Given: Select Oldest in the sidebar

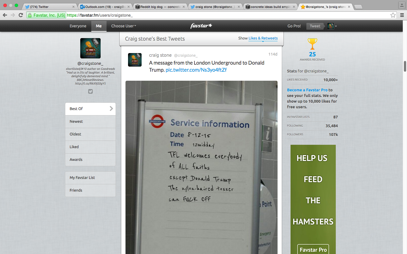Looking at the screenshot, I should (x=90, y=134).
